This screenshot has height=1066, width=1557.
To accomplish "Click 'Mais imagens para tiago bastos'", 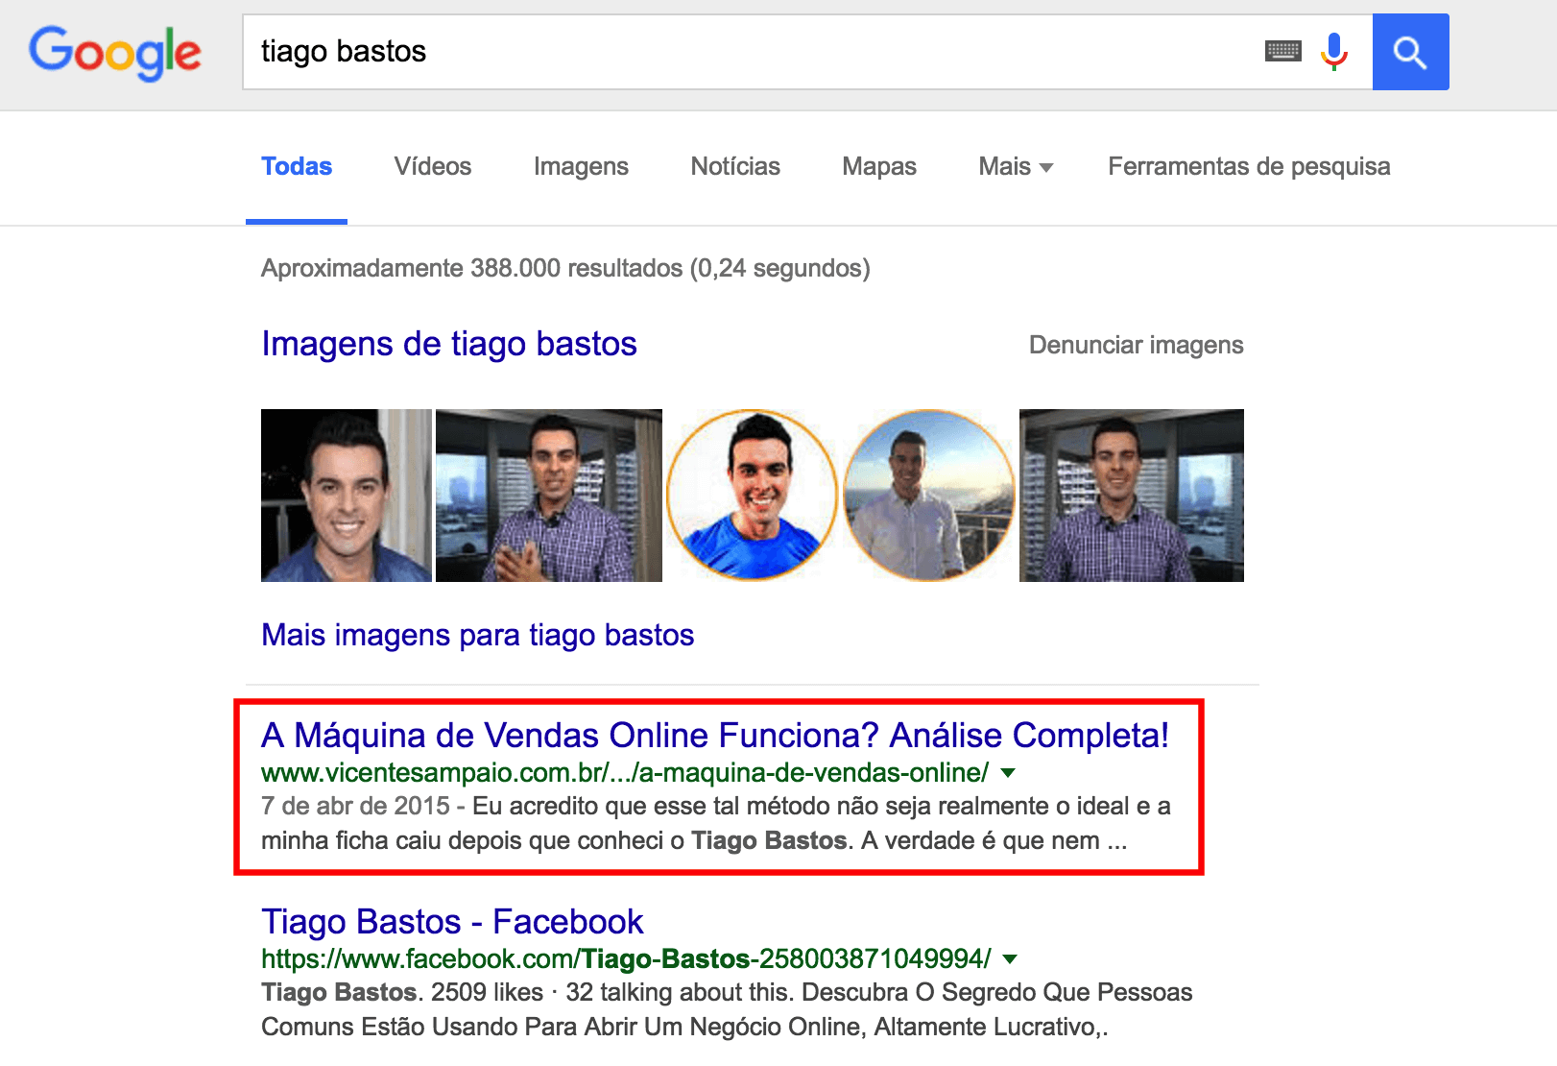I will tap(477, 635).
